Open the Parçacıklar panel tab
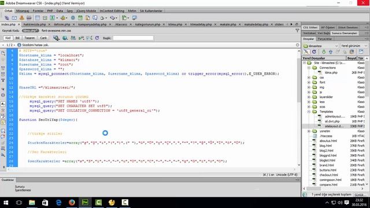The height and width of the screenshot is (208, 370). (x=324, y=39)
